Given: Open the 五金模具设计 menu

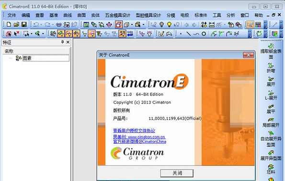Looking at the screenshot, I should pyautogui.click(x=118, y=15).
